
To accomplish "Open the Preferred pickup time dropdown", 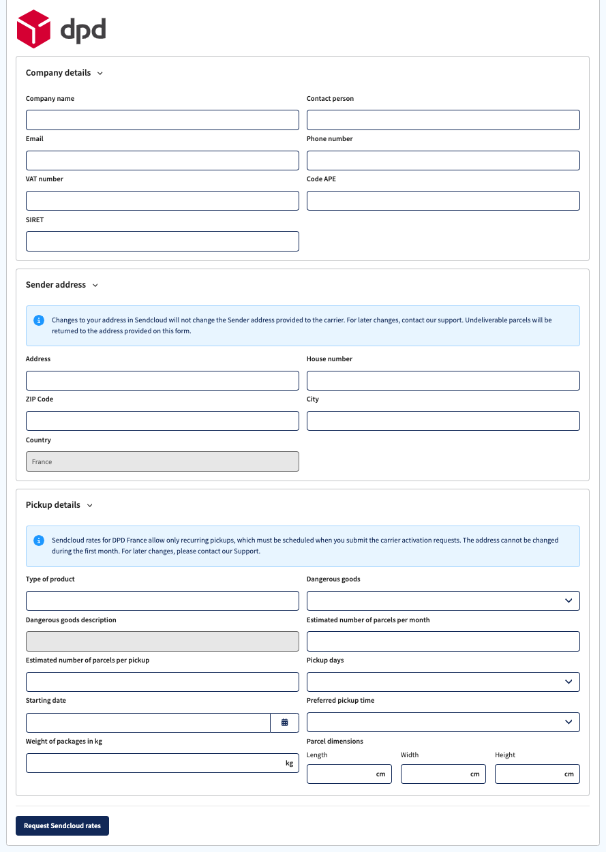I will [x=443, y=722].
